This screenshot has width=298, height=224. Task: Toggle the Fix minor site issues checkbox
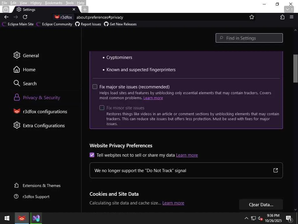pyautogui.click(x=102, y=108)
